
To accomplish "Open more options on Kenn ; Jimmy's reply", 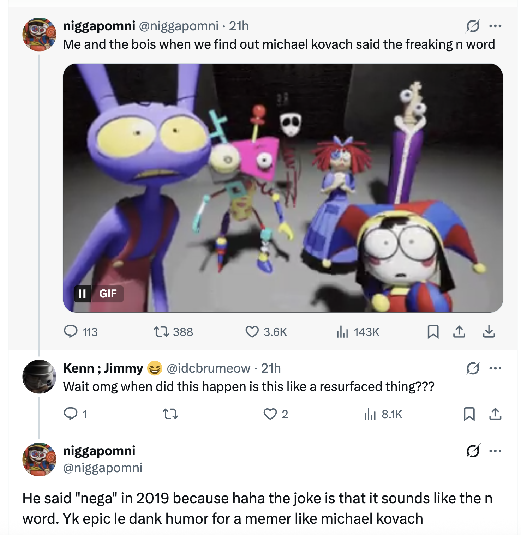I will (495, 368).
